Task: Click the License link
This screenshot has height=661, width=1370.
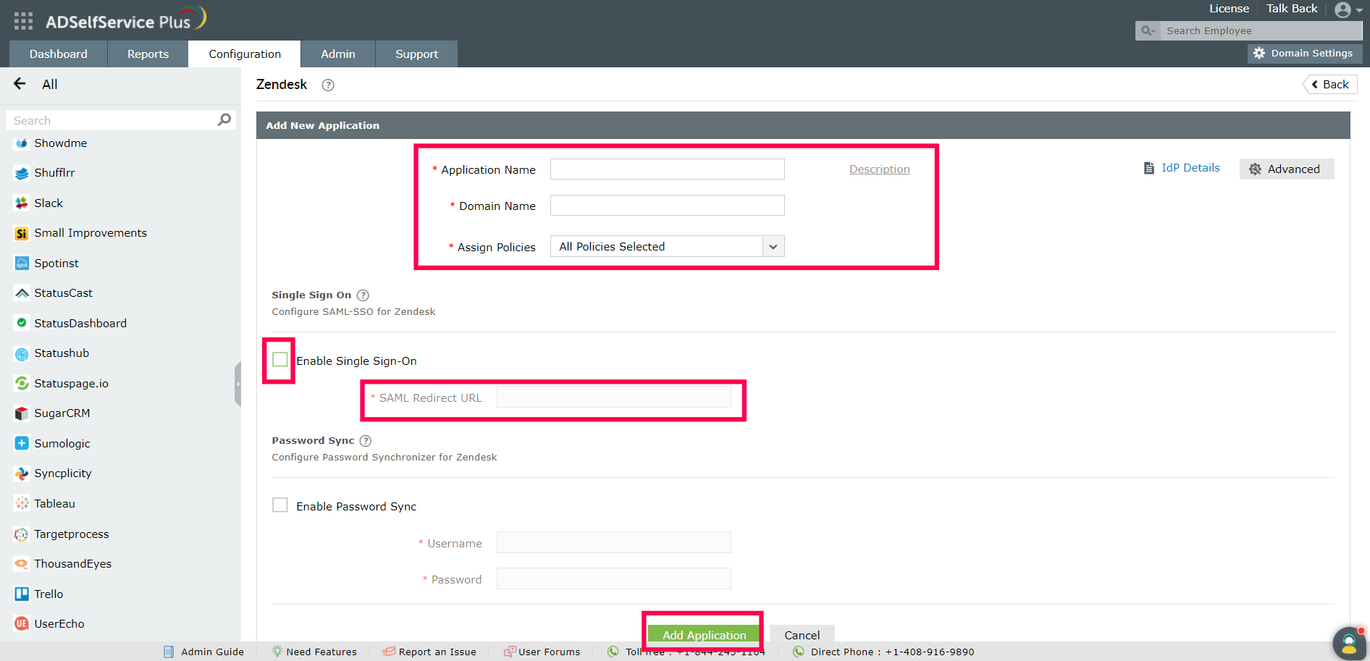Action: click(1229, 9)
